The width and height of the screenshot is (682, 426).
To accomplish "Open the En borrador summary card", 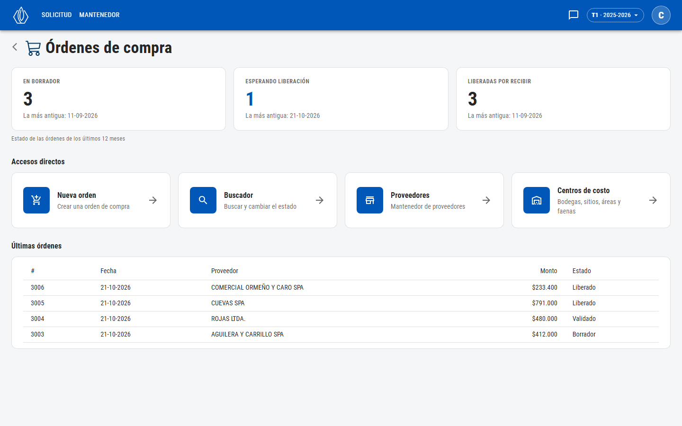I will 118,99.
